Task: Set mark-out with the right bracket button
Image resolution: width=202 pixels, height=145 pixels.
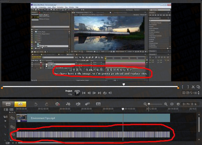Action: pyautogui.click(x=188, y=87)
